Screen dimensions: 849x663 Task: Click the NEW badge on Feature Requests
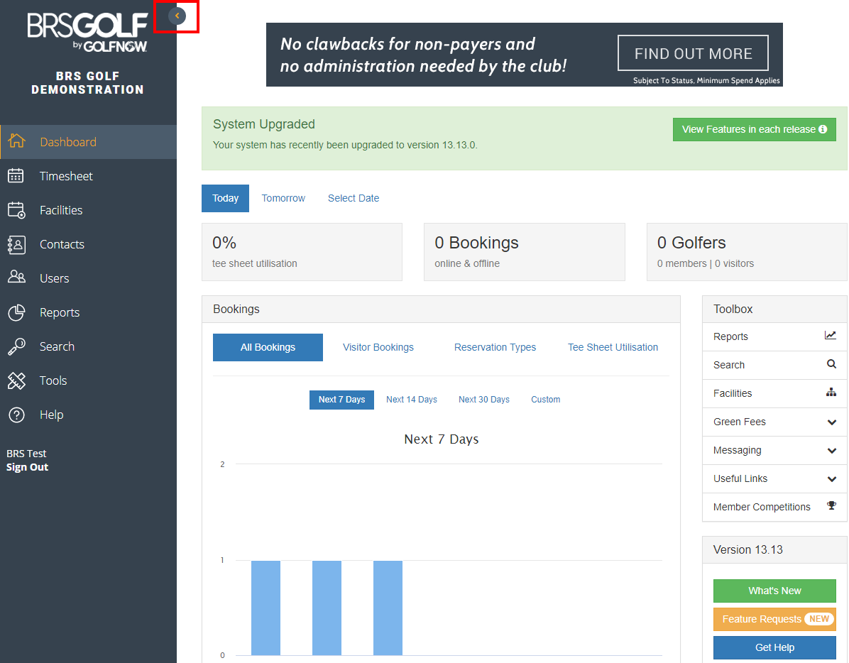click(x=819, y=619)
